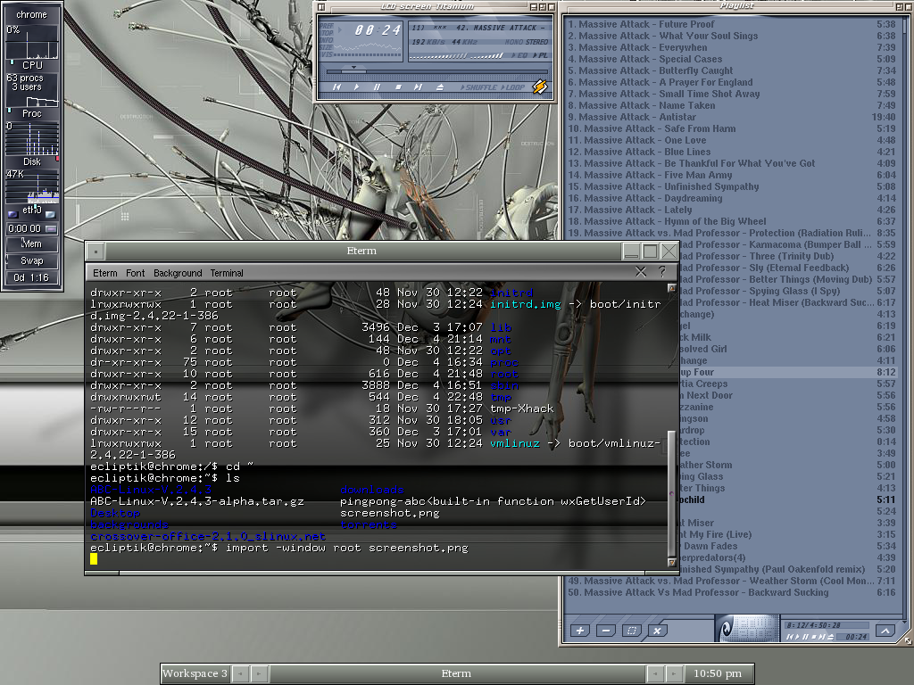Click the minus button to remove playlist entries
Viewport: 914px width, 685px height.
(606, 631)
